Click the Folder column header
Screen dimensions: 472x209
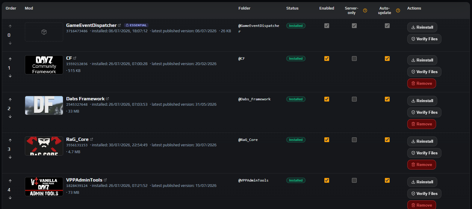(244, 8)
